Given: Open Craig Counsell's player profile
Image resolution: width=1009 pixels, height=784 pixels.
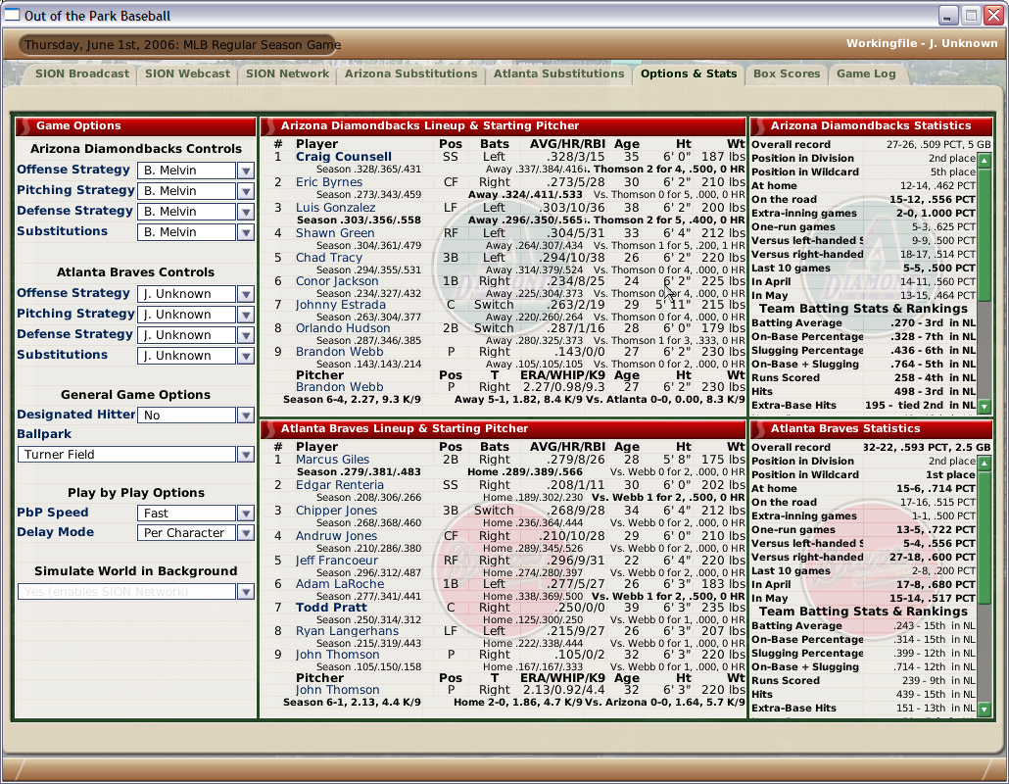Looking at the screenshot, I should tap(344, 157).
